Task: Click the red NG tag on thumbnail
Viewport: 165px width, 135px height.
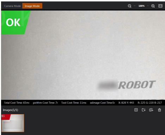Action: tap(5, 117)
